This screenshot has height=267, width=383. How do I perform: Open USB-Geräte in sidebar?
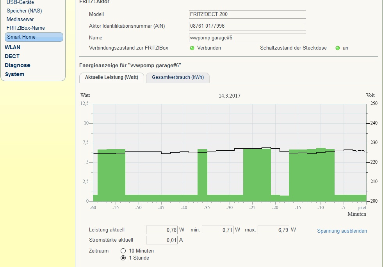coord(20,2)
